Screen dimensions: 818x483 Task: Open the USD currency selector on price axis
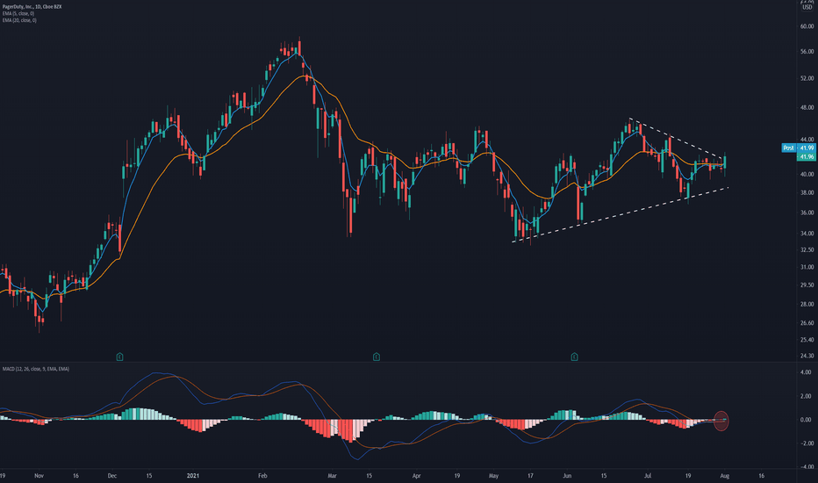pyautogui.click(x=807, y=7)
